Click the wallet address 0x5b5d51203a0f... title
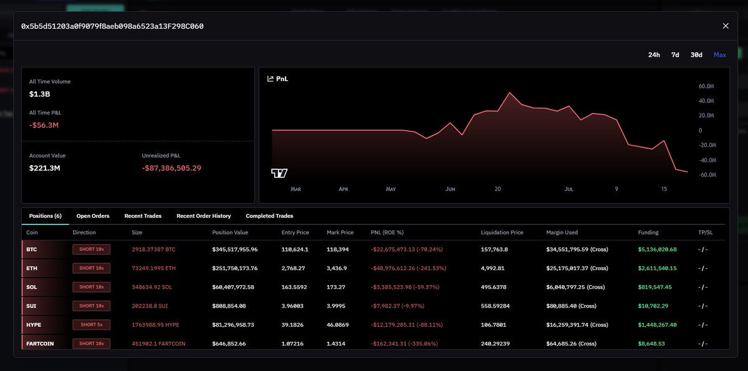The image size is (748, 371). click(112, 26)
